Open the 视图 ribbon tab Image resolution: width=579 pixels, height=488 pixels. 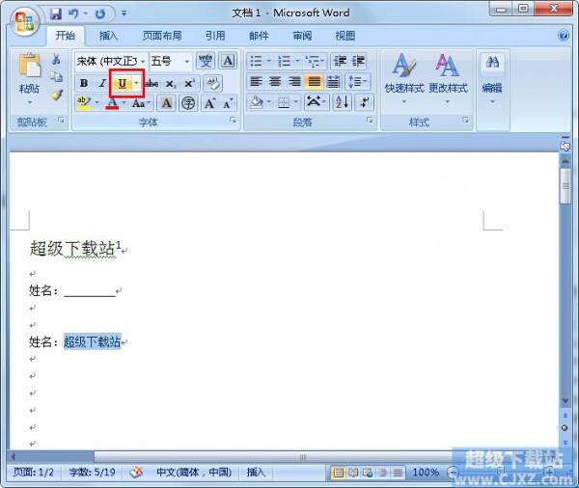[345, 36]
